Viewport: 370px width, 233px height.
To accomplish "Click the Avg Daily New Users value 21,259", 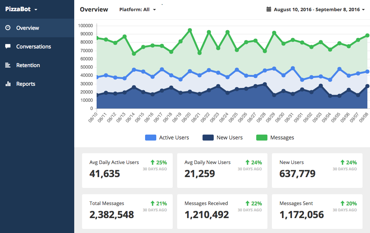I will [x=200, y=174].
